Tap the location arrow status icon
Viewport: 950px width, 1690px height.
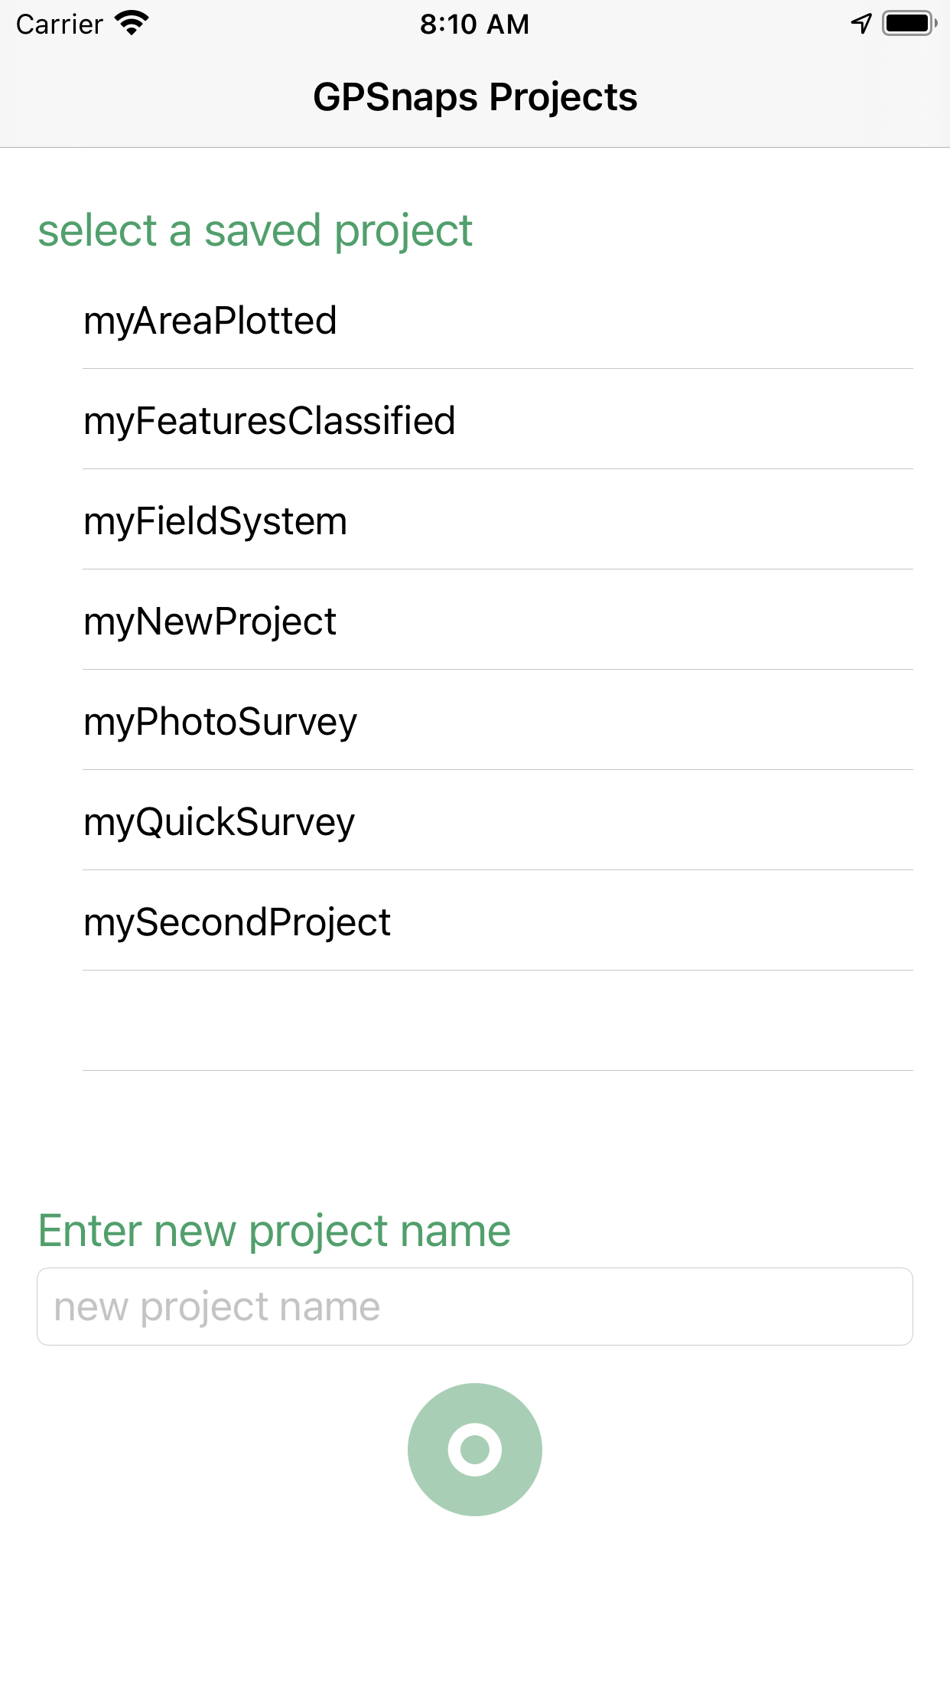[x=861, y=24]
